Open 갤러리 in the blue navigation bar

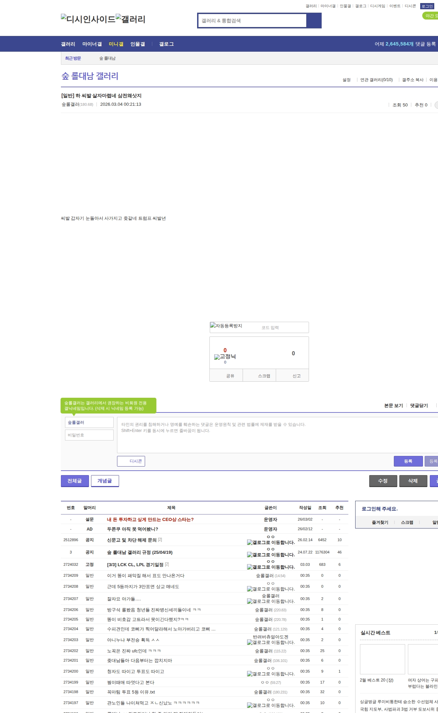point(68,44)
